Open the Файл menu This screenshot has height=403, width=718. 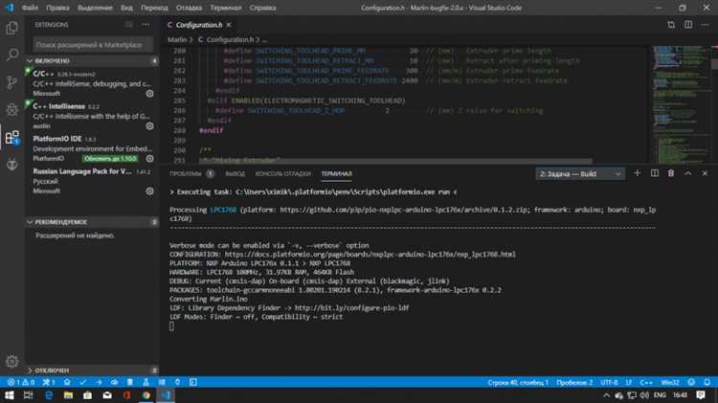[30, 8]
